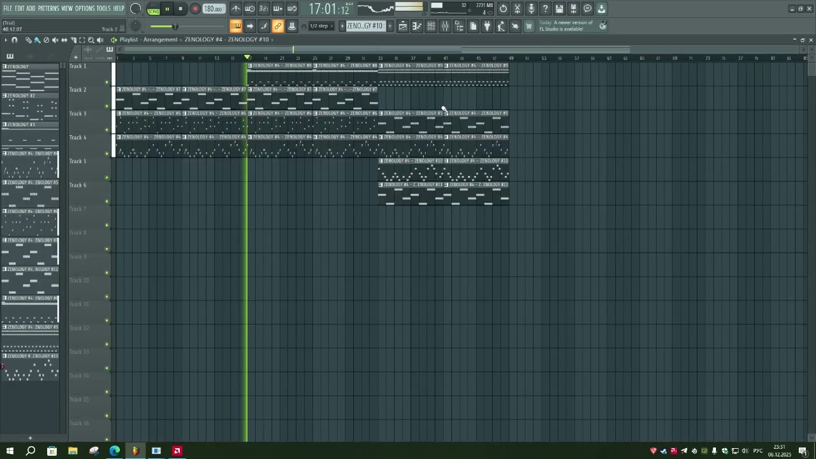
Task: Select the Slip tool
Action: [64, 40]
